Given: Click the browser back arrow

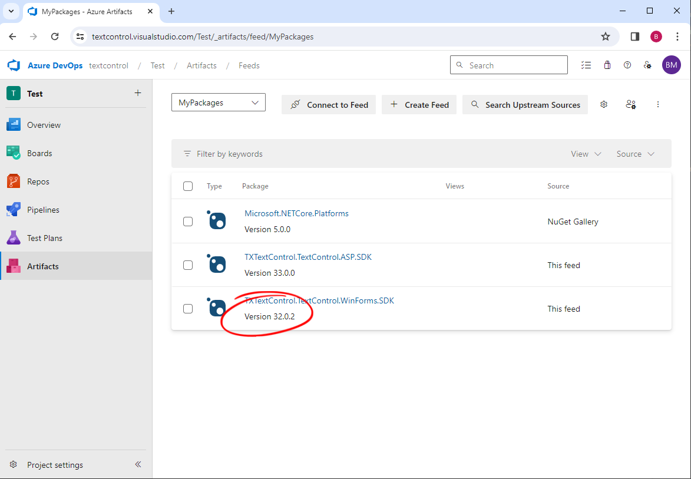Looking at the screenshot, I should click(12, 37).
